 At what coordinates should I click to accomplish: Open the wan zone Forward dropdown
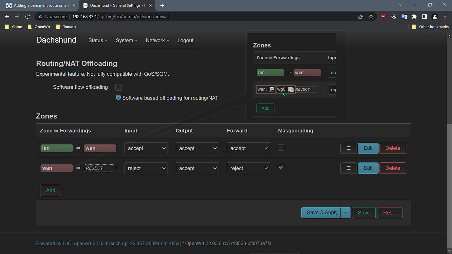(248, 168)
